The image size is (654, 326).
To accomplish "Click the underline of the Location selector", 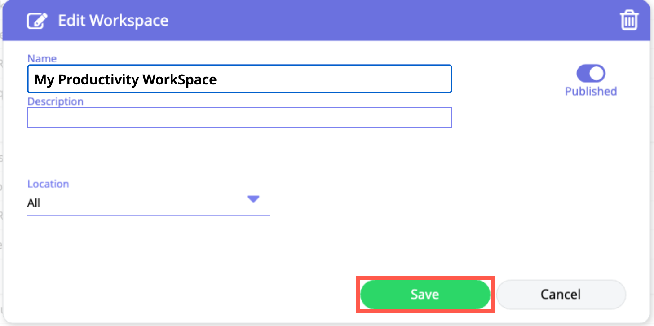I will [148, 215].
